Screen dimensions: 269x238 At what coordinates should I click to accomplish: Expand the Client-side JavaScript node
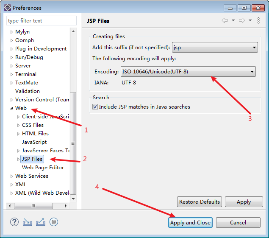[18, 117]
